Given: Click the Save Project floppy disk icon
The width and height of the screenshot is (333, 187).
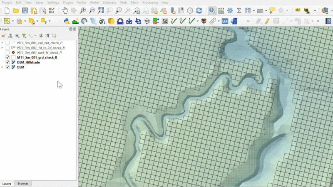Looking at the screenshot, I should click(x=25, y=10).
